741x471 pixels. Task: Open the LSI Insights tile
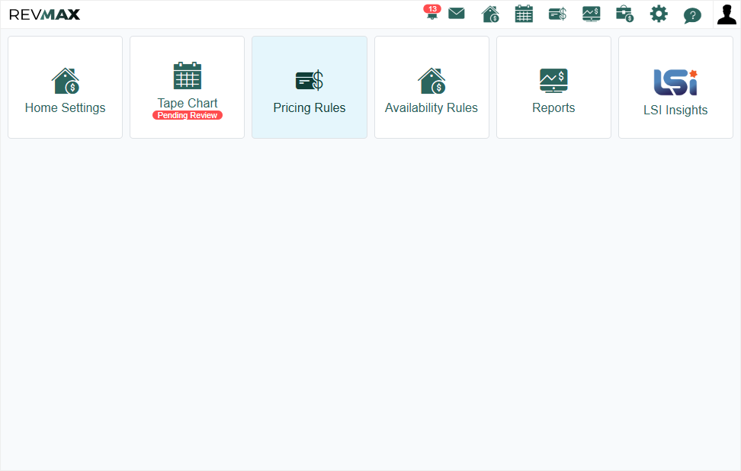pyautogui.click(x=675, y=88)
